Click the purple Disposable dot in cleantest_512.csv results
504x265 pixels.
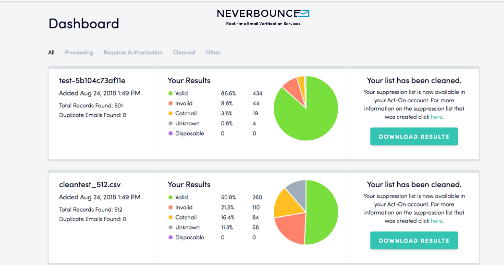171,238
